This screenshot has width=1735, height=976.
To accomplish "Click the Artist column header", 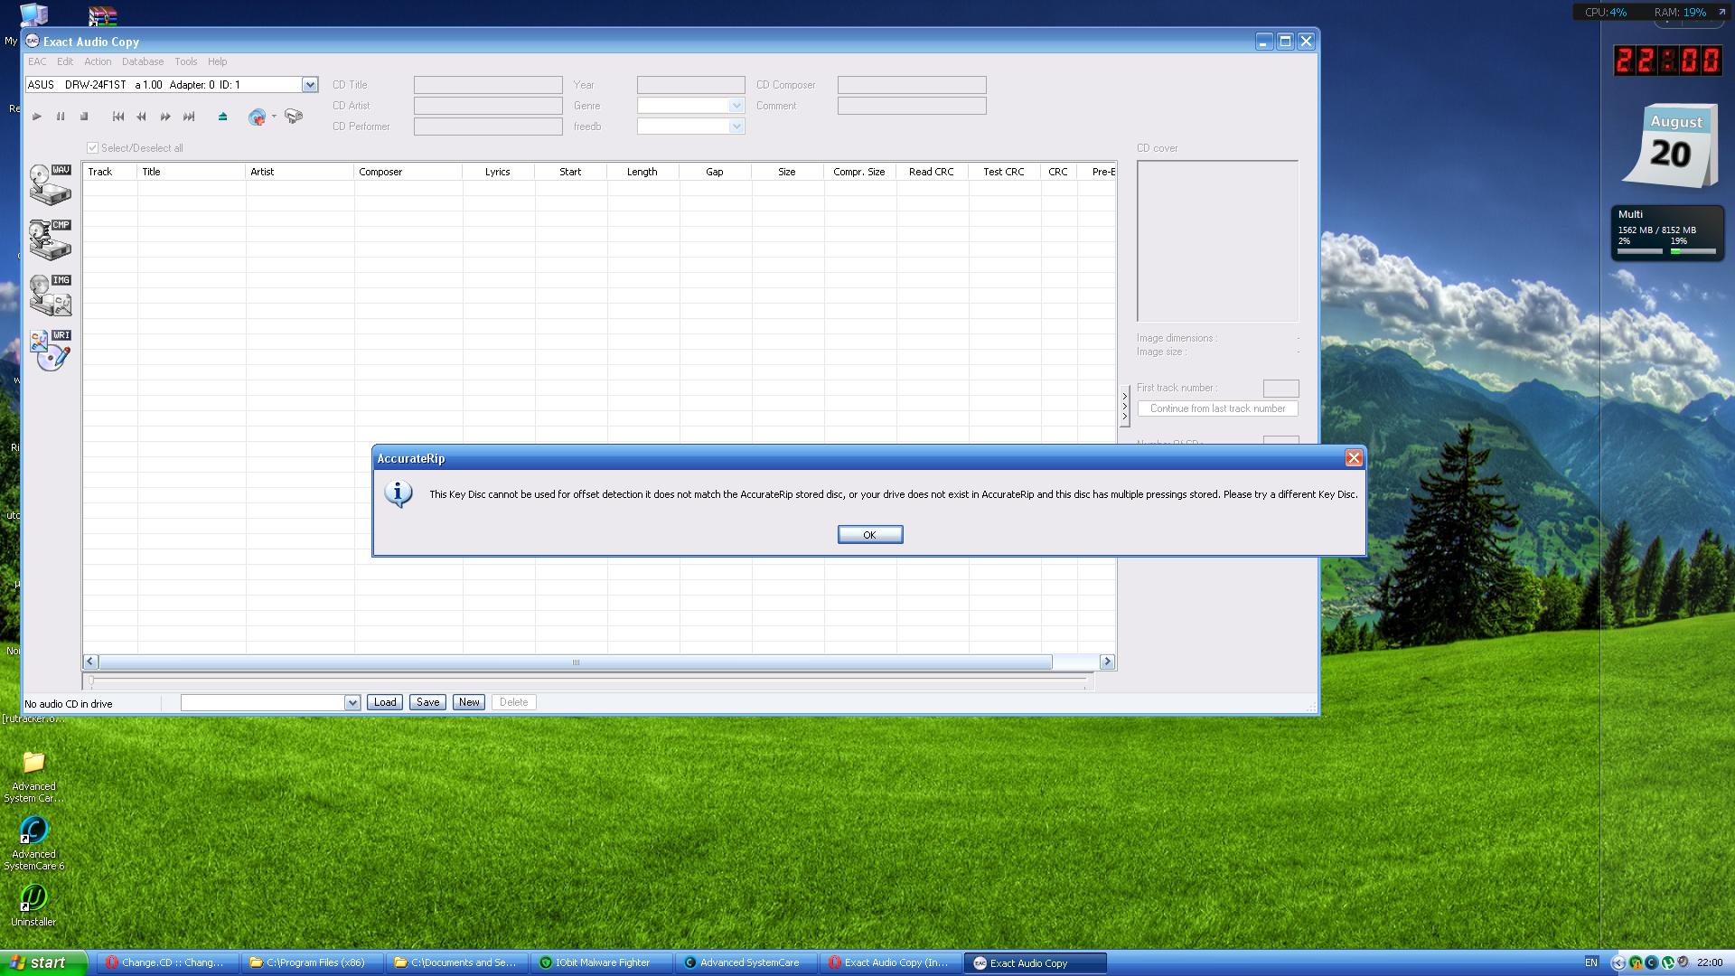I will (300, 172).
